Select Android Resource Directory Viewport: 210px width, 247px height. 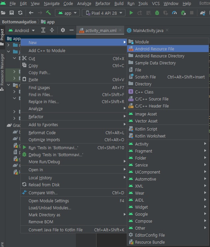click(168, 56)
